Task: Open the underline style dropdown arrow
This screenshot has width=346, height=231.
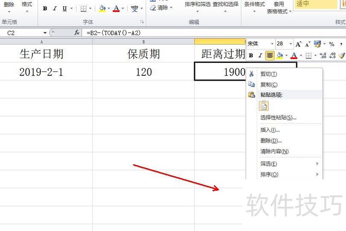Action: (x=71, y=9)
